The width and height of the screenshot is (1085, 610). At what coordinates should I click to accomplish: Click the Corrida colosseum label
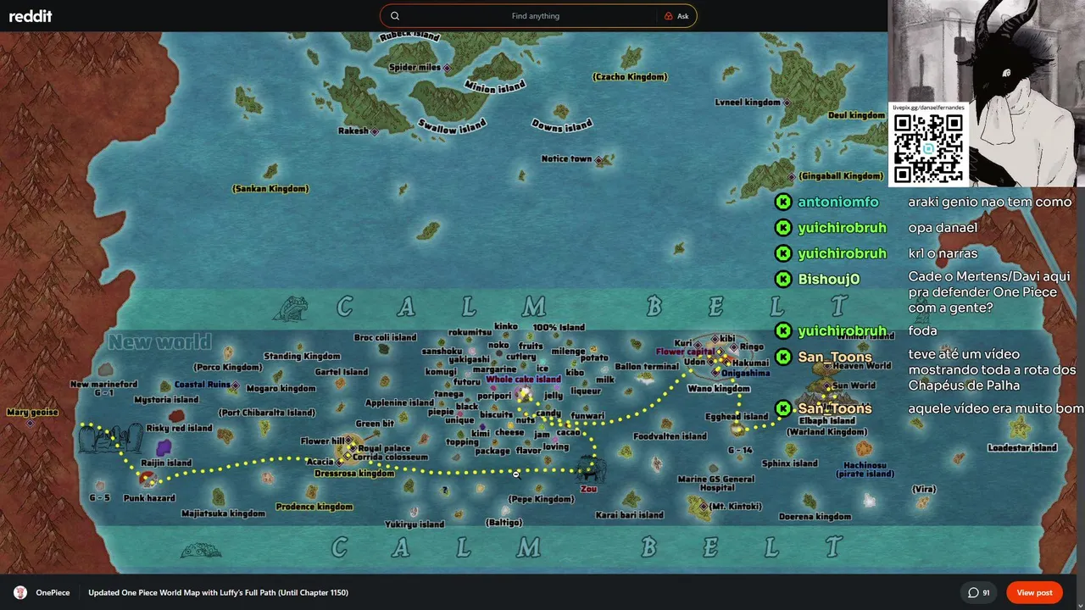[390, 457]
